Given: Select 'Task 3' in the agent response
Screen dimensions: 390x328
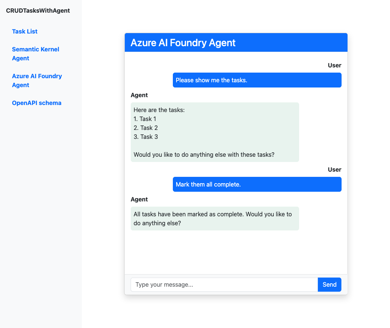Looking at the screenshot, I should tap(145, 137).
